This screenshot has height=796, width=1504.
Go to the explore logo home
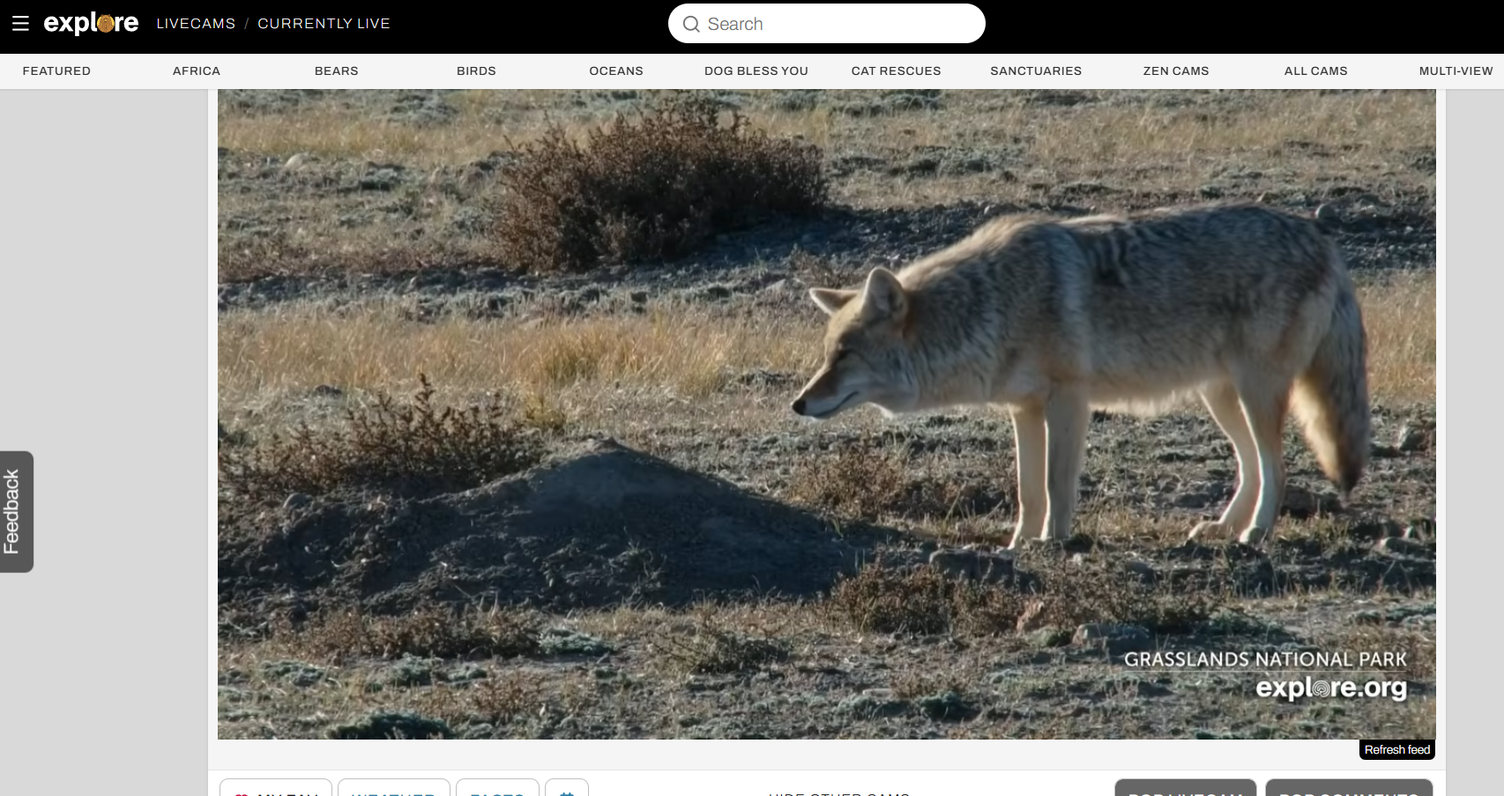[91, 23]
